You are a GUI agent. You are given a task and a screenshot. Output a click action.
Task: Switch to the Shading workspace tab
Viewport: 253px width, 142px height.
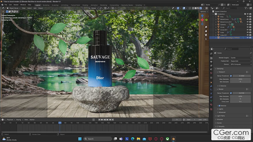click(x=85, y=5)
